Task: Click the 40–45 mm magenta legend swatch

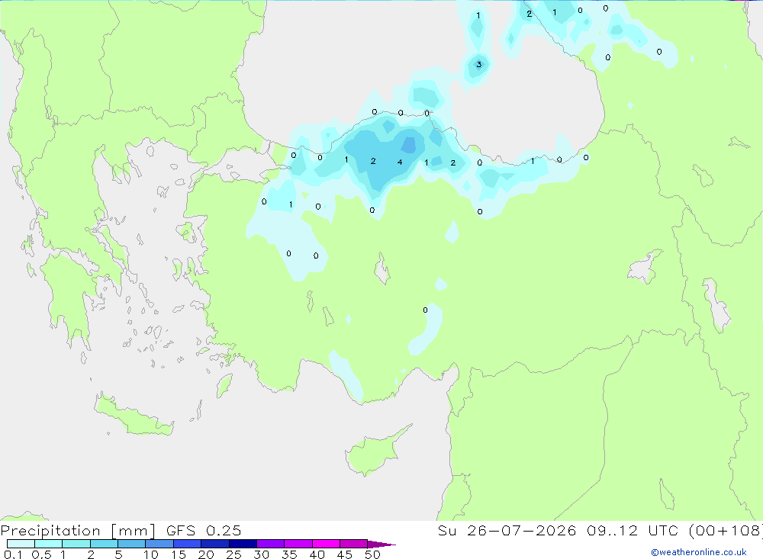Action: coord(326,544)
